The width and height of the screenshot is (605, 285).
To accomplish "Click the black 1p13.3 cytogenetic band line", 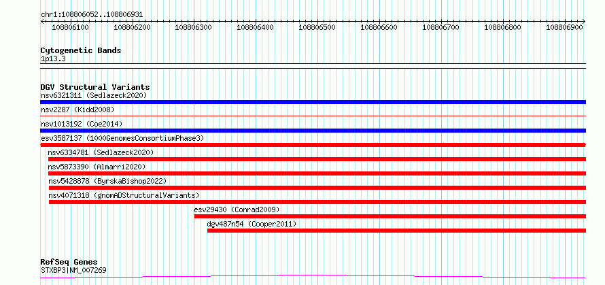I will (x=313, y=66).
